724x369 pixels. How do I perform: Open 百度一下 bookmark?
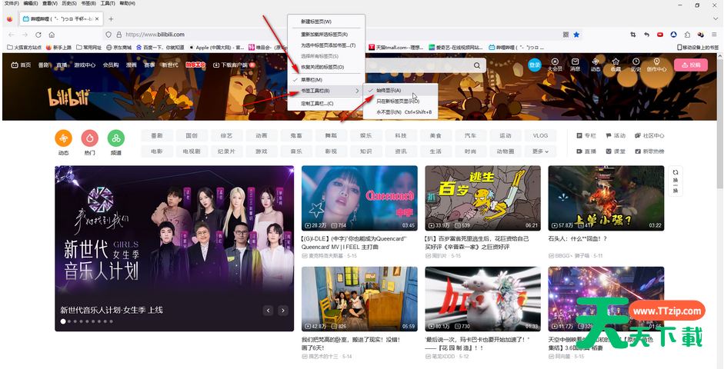point(160,47)
